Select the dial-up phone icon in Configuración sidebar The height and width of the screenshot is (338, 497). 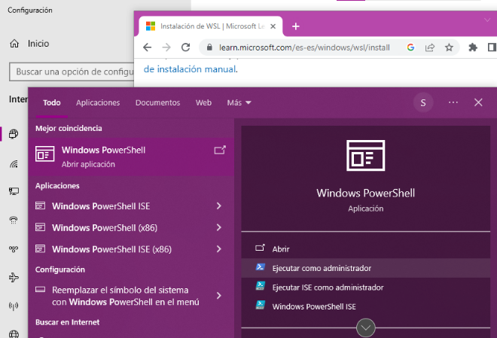(x=14, y=220)
